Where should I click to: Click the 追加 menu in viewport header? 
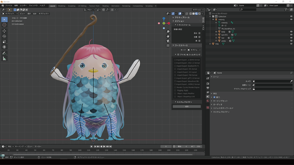point(35,14)
